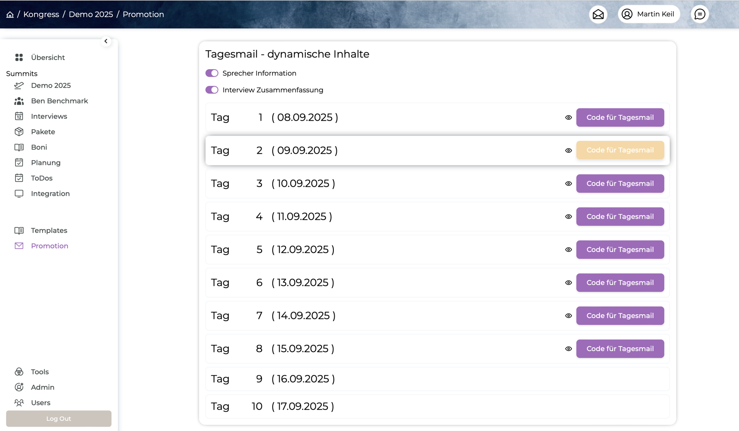Collapse the sidebar with chevron arrow

tap(106, 41)
